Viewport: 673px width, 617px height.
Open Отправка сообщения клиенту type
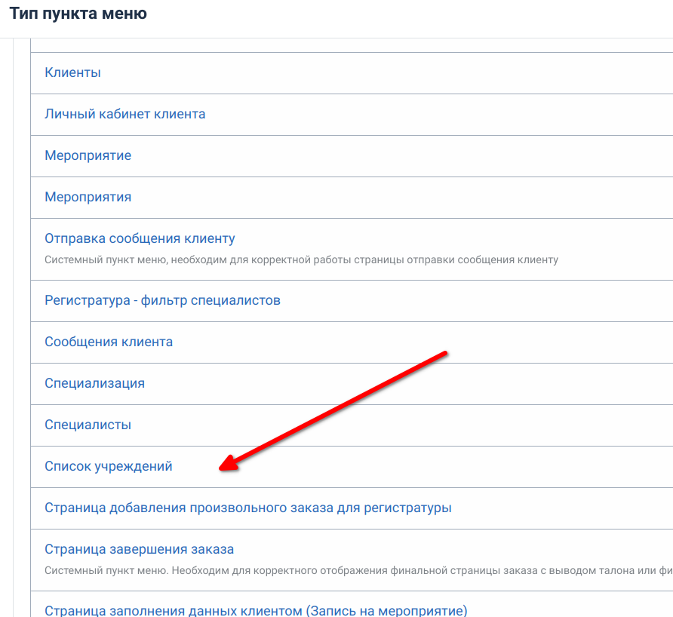pos(140,239)
